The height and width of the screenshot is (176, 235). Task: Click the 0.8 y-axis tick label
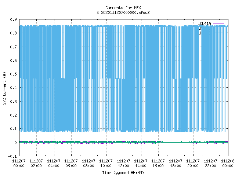pos(13,33)
